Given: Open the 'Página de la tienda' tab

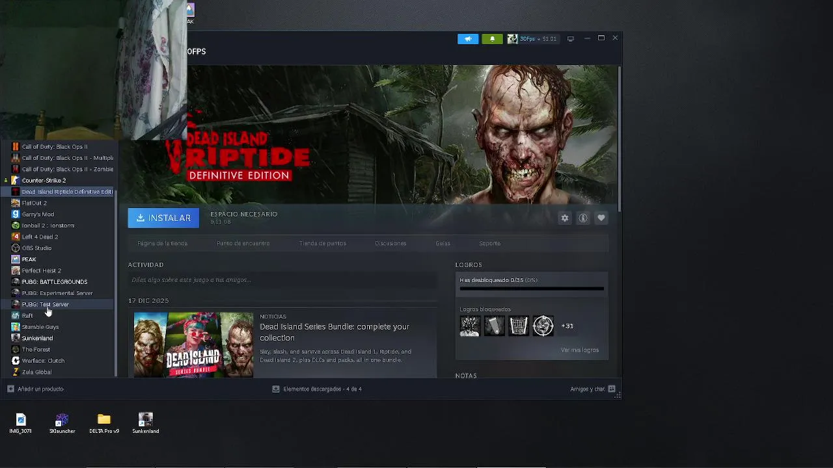Looking at the screenshot, I should (162, 244).
